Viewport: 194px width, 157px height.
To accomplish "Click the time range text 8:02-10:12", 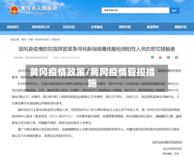I will coord(90,110).
